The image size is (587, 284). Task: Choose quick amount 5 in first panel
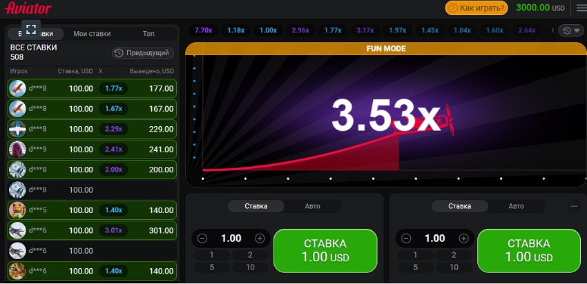[211, 267]
